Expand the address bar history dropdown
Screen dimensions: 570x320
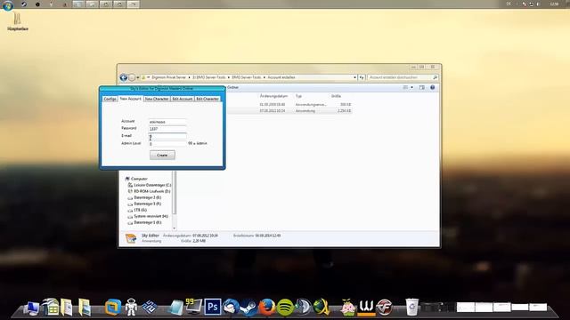click(354, 77)
